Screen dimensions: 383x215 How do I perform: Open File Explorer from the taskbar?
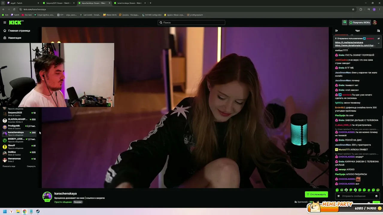click(x=18, y=211)
